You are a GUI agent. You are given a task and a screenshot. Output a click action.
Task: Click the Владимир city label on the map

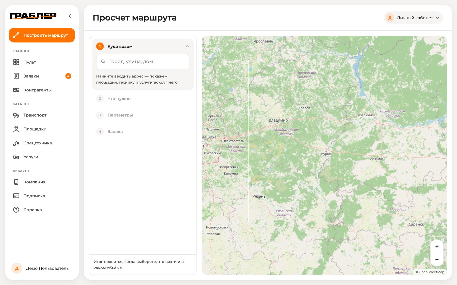point(278,120)
